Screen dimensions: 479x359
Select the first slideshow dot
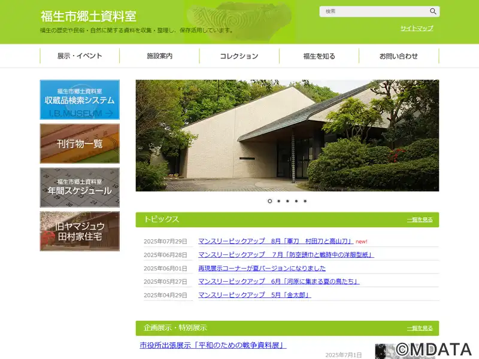(270, 201)
